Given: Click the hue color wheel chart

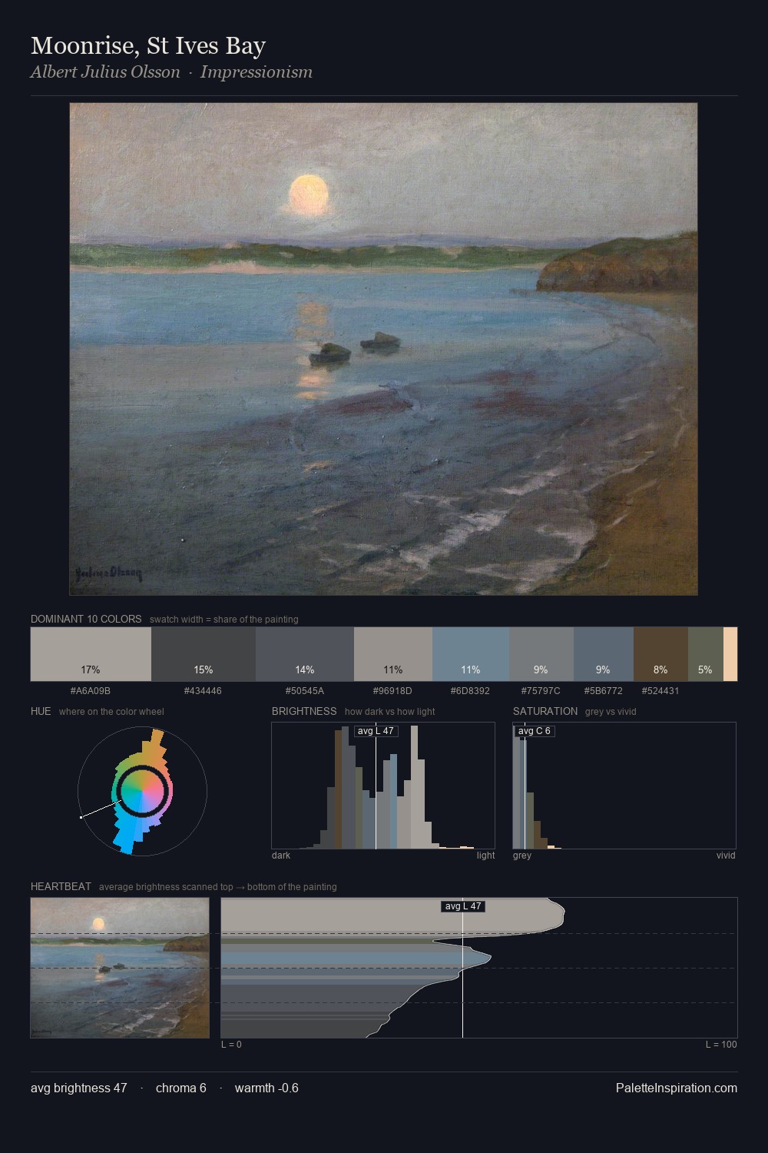Looking at the screenshot, I should click(142, 791).
